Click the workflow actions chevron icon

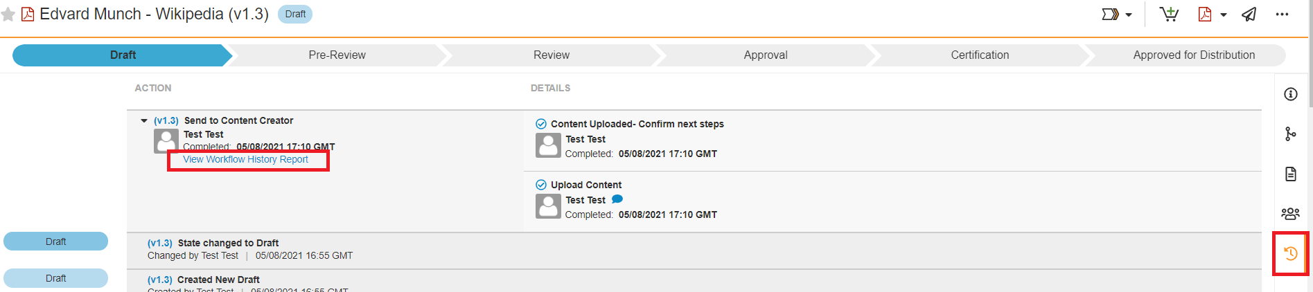(1109, 15)
